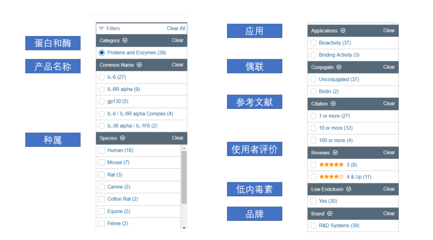Viewport: 433px width, 240px height.
Task: Click the Species list scrollbar down arrow
Action: click(x=184, y=228)
